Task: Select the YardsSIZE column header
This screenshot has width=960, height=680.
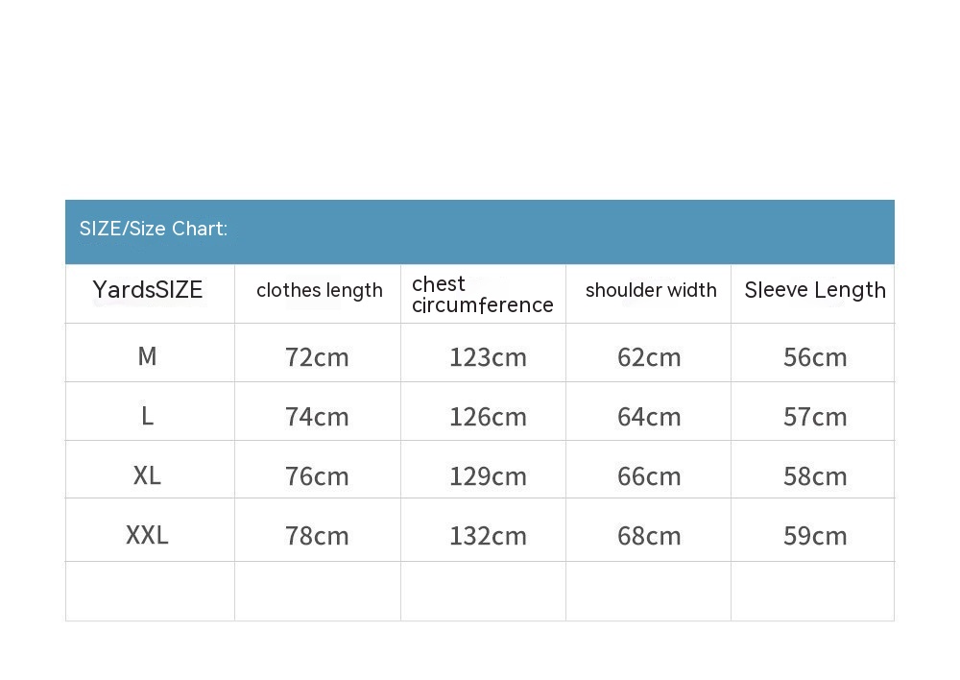Action: point(148,290)
